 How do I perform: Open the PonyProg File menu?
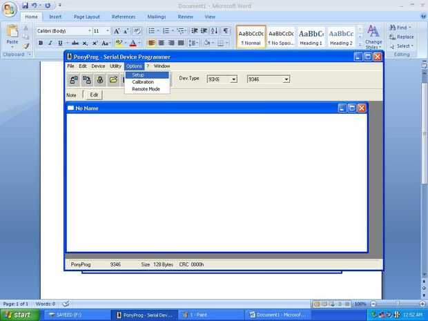(x=70, y=66)
